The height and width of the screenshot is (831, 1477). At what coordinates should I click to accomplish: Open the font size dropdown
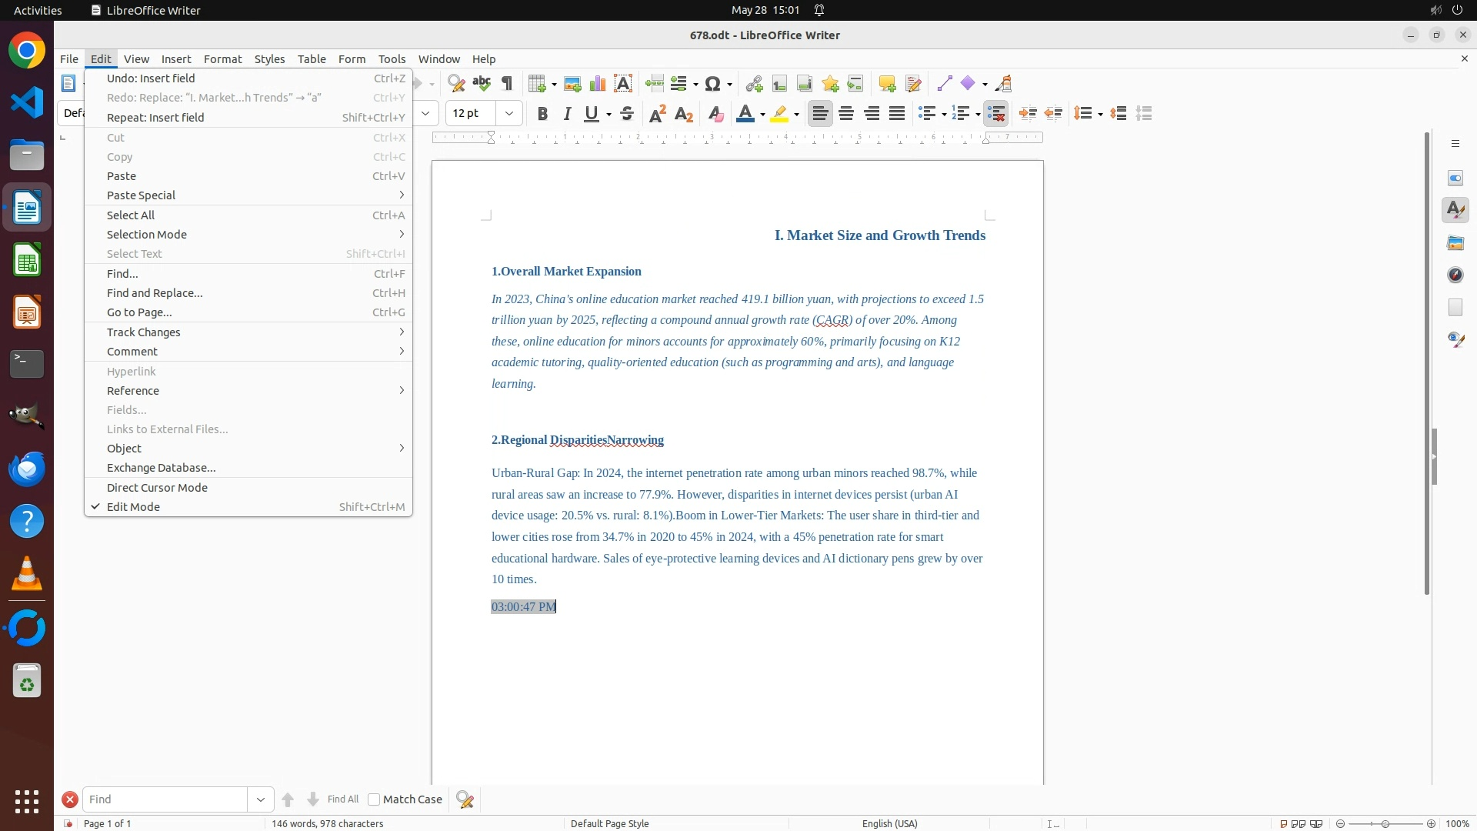tap(509, 114)
